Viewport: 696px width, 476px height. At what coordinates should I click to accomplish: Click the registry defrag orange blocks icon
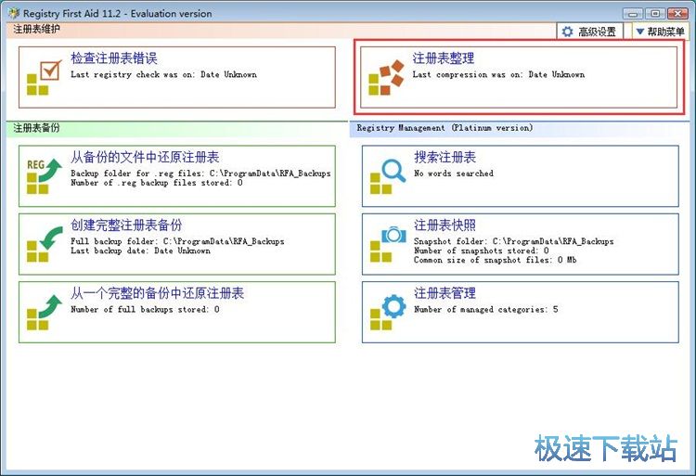click(x=386, y=77)
